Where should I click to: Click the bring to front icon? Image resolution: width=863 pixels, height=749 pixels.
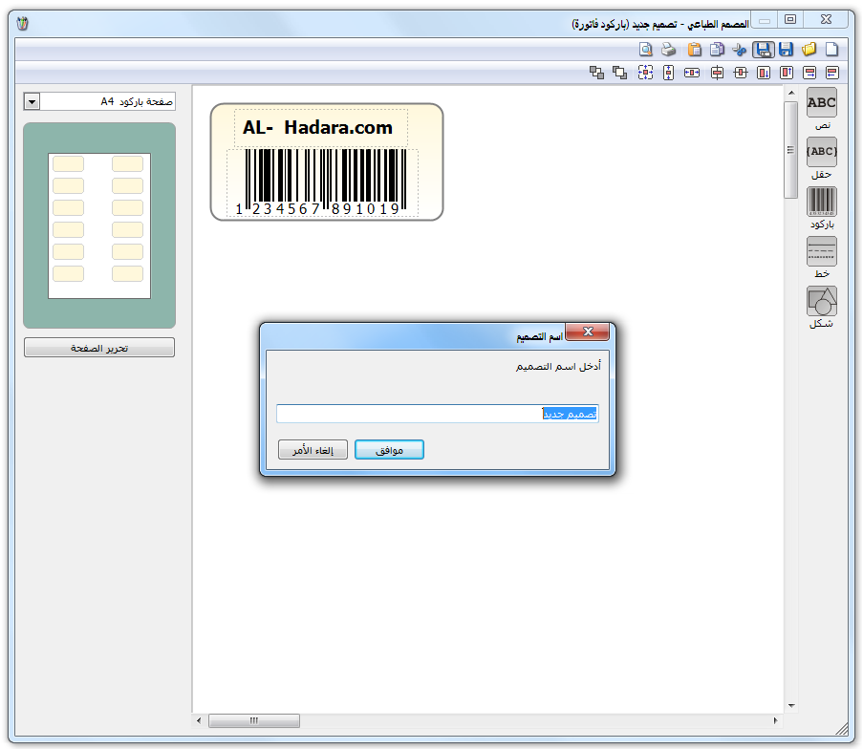(619, 72)
